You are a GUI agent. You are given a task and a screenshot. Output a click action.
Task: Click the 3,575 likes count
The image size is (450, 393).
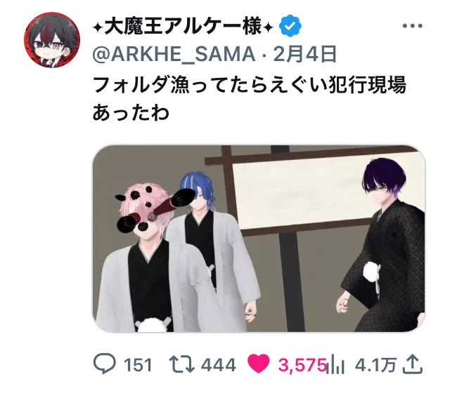tap(302, 365)
